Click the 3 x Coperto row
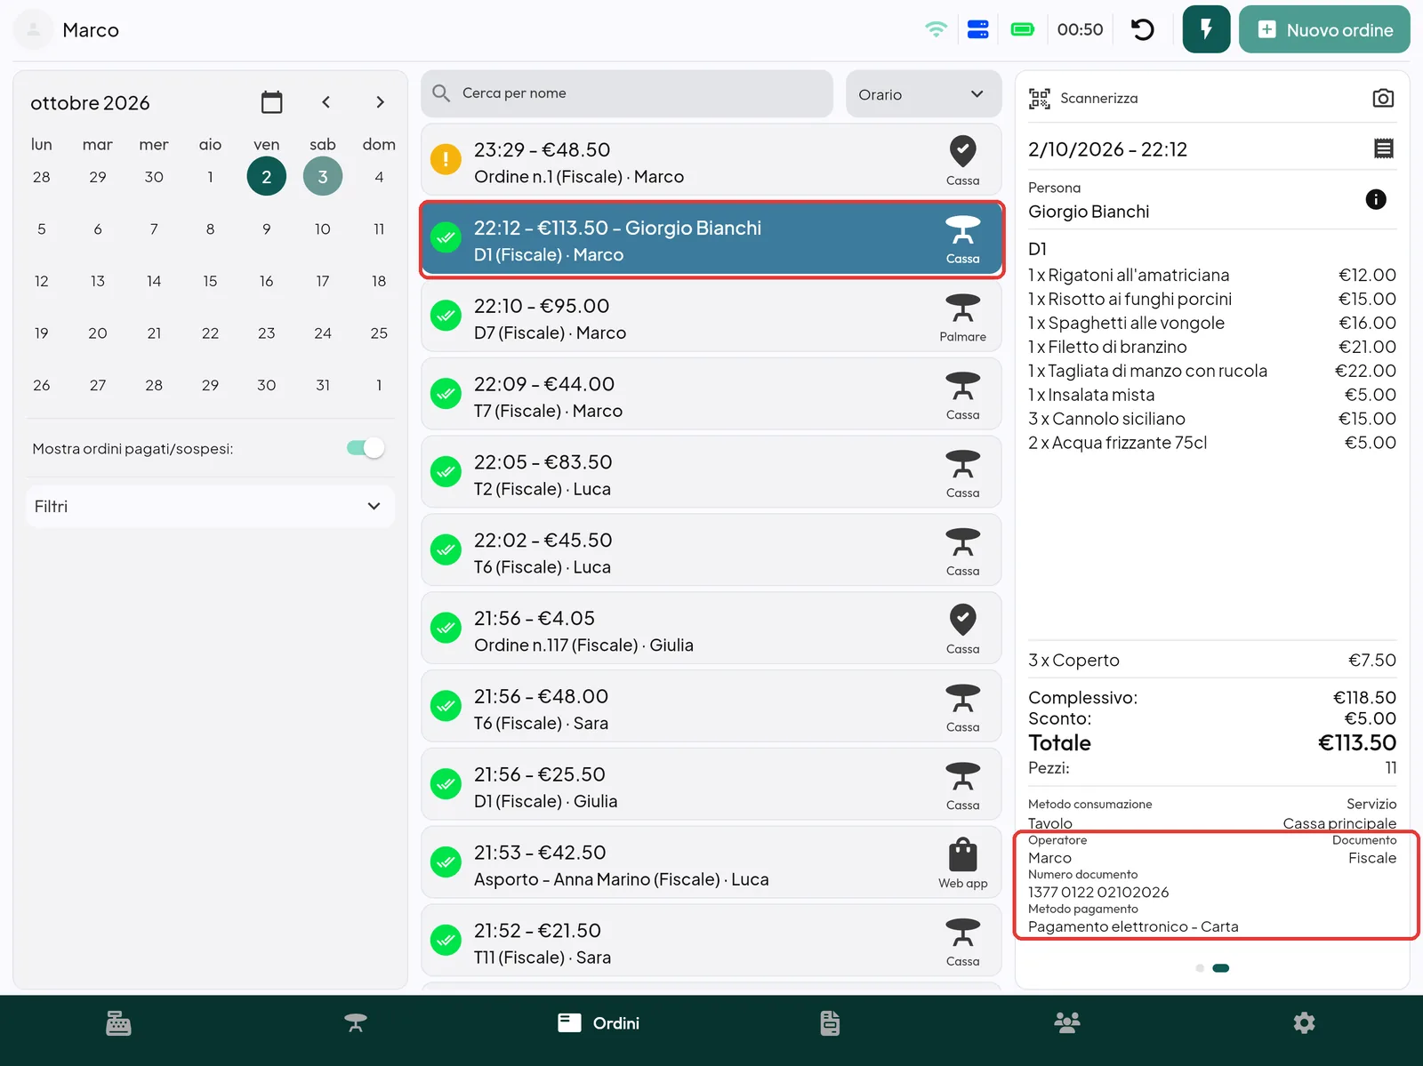The height and width of the screenshot is (1066, 1423). coord(1212,661)
